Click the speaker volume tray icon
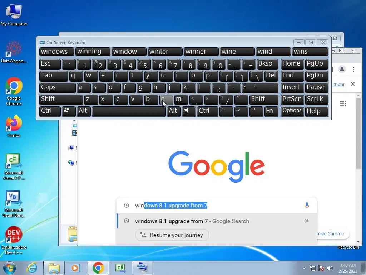Viewport: 366px width, 275px height. (x=330, y=268)
